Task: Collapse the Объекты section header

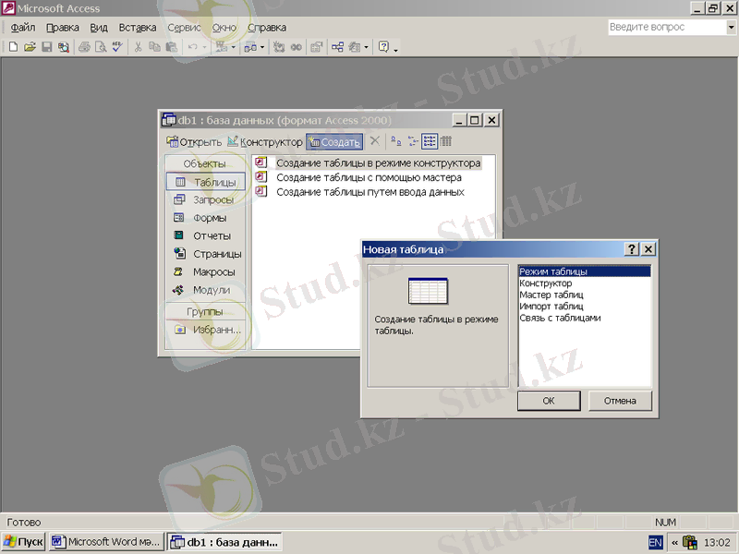Action: tap(204, 164)
